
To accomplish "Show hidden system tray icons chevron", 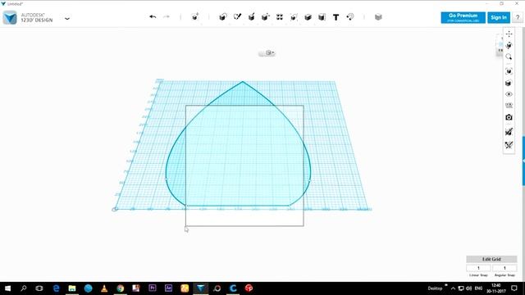I will click(x=453, y=288).
